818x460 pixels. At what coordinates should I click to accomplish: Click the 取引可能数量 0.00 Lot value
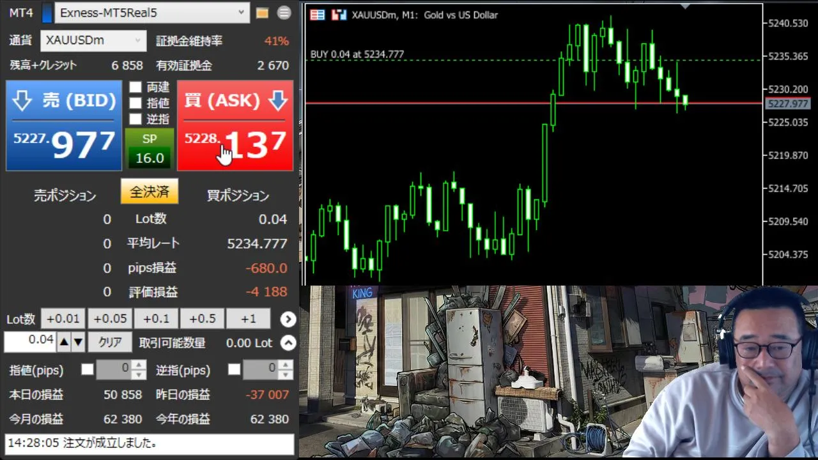coord(249,343)
